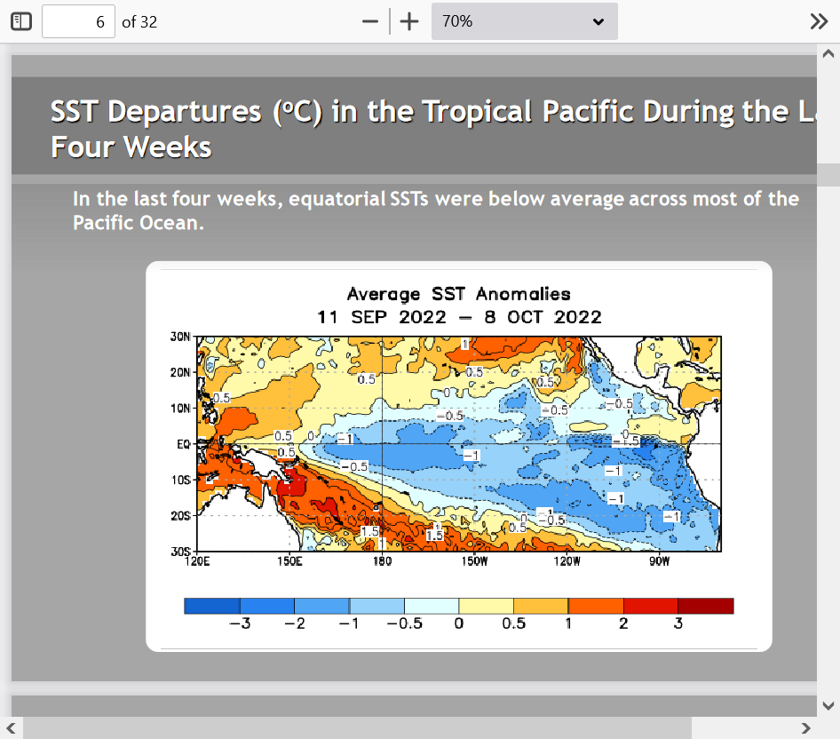Screen dimensions: 840x739
Task: Zoom out with the minus button
Action: (x=370, y=21)
